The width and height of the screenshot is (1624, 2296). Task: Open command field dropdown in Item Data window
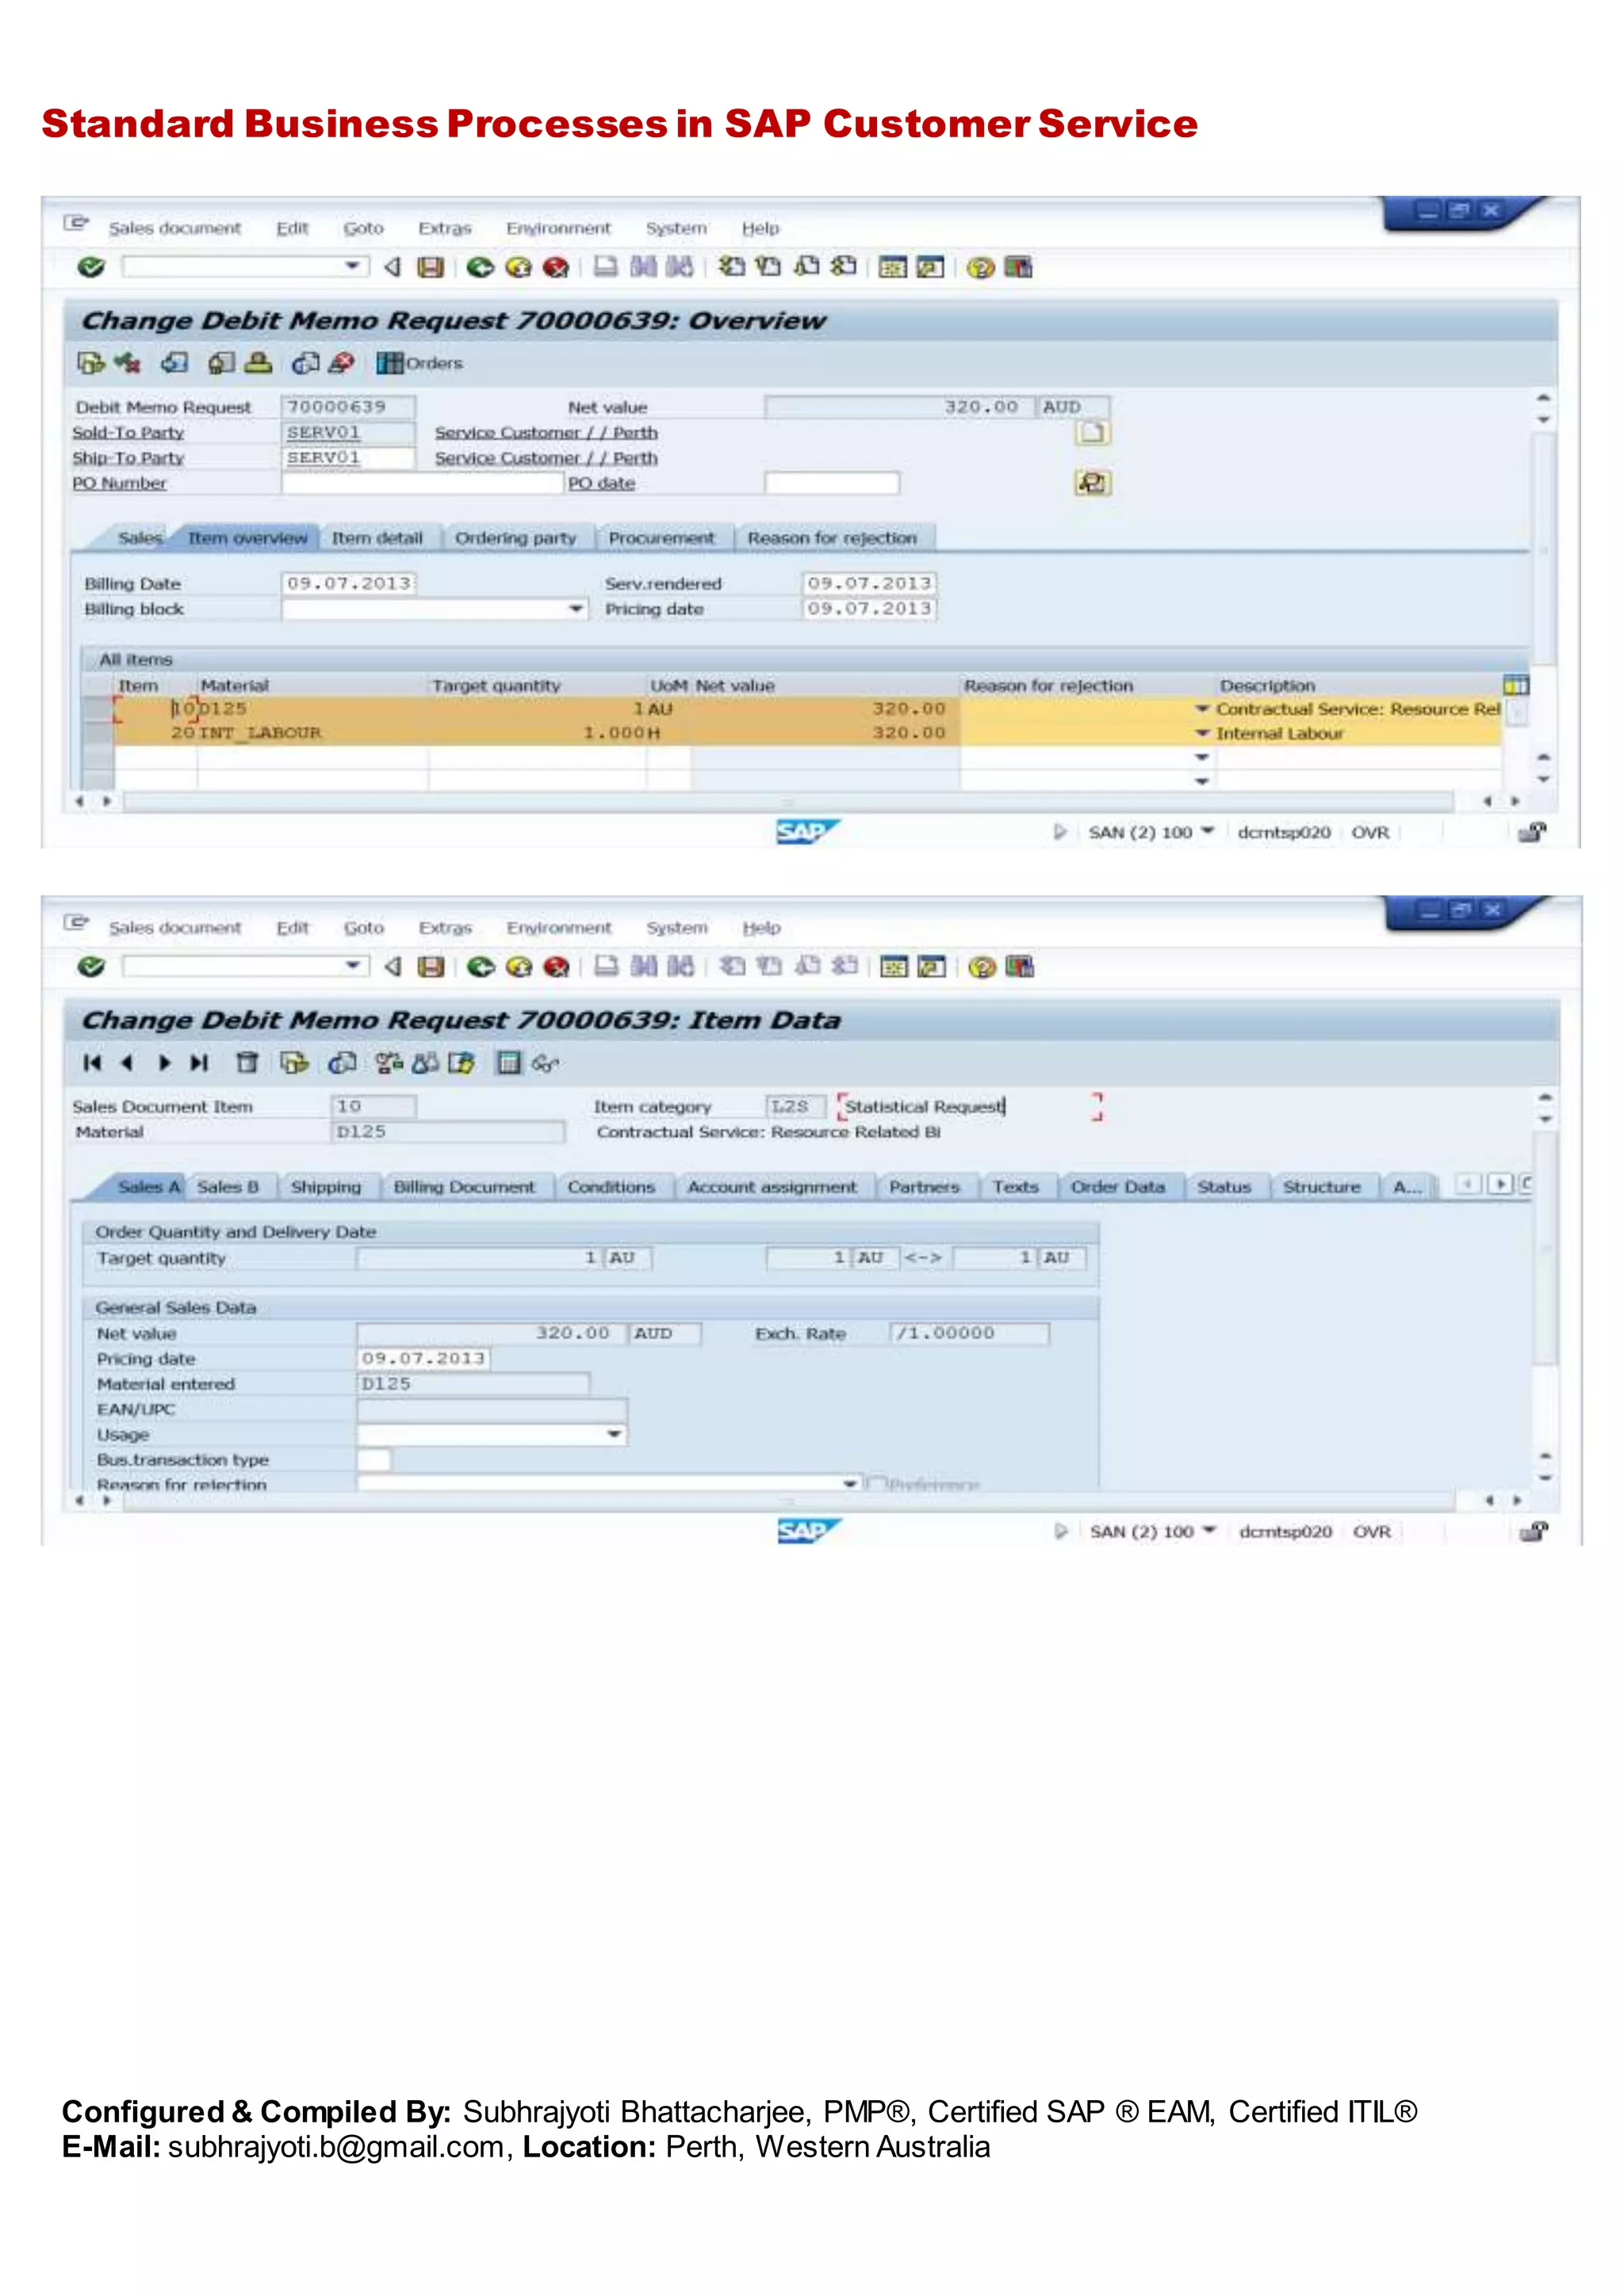pos(352,966)
